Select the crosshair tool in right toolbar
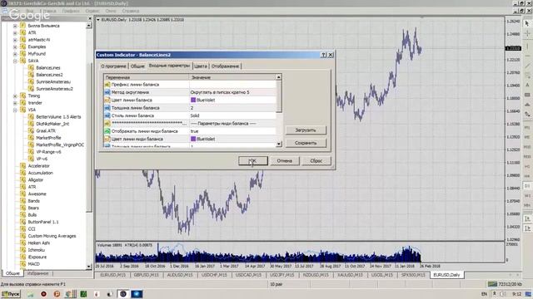Screen dimensions: 533x299 [527, 33]
